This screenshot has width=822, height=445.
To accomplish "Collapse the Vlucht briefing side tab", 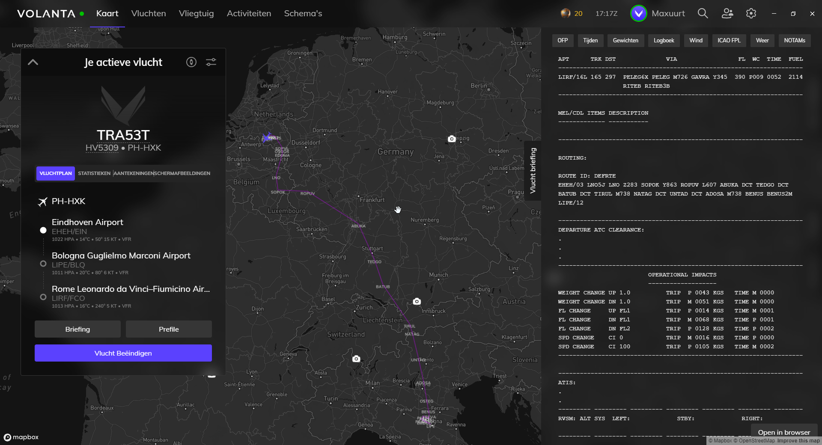I will (x=533, y=170).
